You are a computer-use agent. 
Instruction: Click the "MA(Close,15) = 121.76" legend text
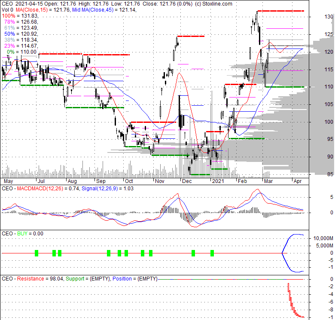(43, 10)
